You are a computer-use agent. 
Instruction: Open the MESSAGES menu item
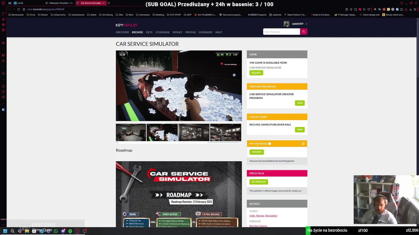(206, 32)
